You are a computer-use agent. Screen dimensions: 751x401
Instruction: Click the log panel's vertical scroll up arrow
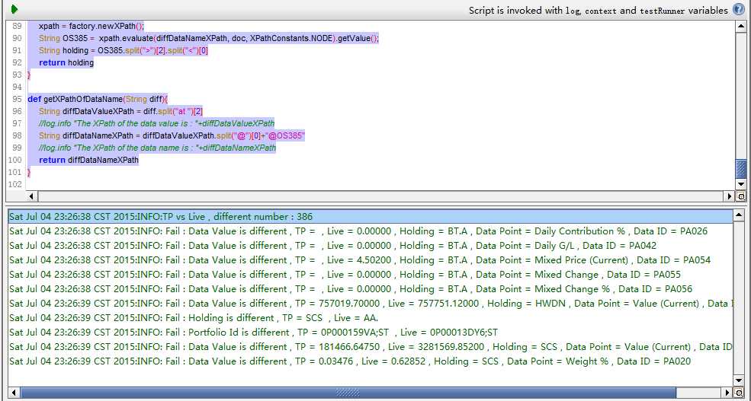[x=740, y=214]
